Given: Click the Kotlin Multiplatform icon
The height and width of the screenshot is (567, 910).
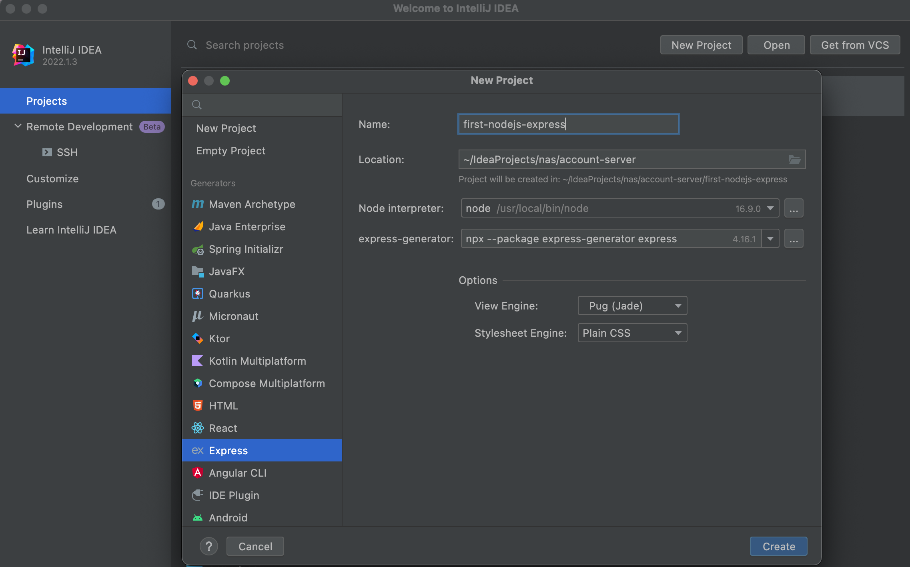Looking at the screenshot, I should [197, 361].
